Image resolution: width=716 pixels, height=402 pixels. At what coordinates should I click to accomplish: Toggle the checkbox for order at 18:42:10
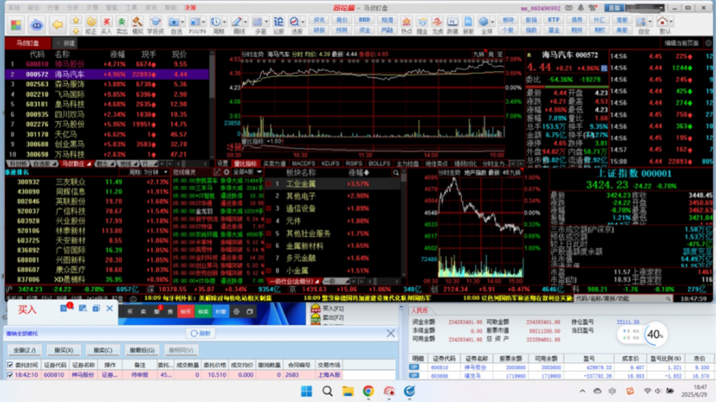pos(10,375)
